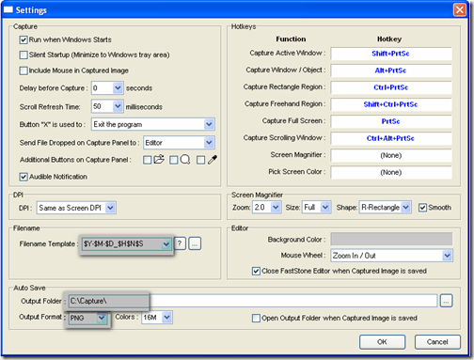Click Cancel button

(437, 342)
